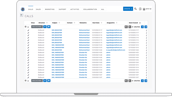The image size is (172, 97).
Task: Tick checkbox of 12/03/2020 13:15 row
Action: [25, 65]
